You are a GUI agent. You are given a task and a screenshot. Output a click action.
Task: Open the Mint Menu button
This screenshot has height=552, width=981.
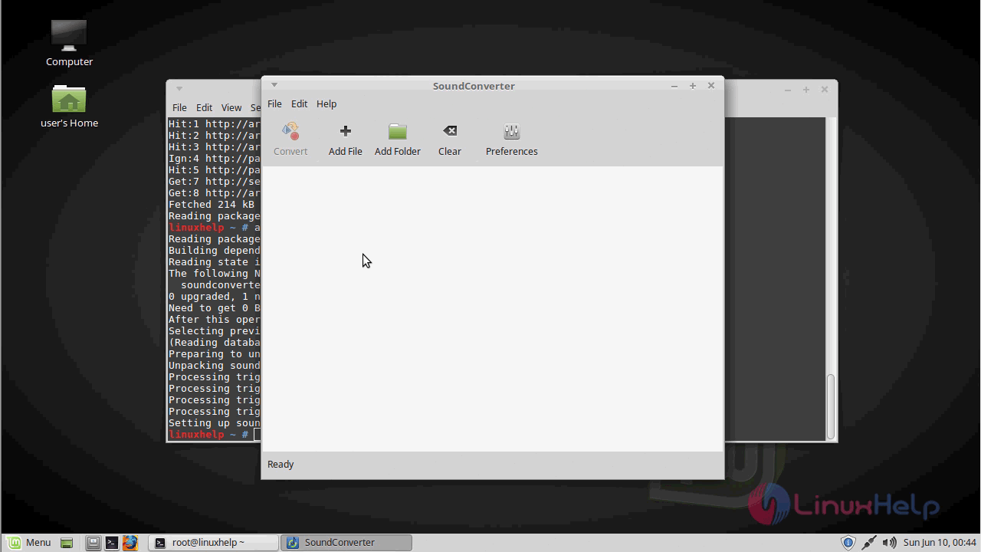click(x=28, y=542)
